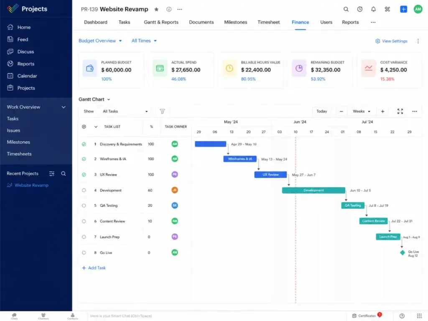Open apps grid in bottom bar

419,316
